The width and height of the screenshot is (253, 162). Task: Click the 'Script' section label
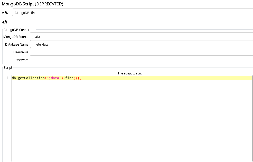[x=8, y=67]
